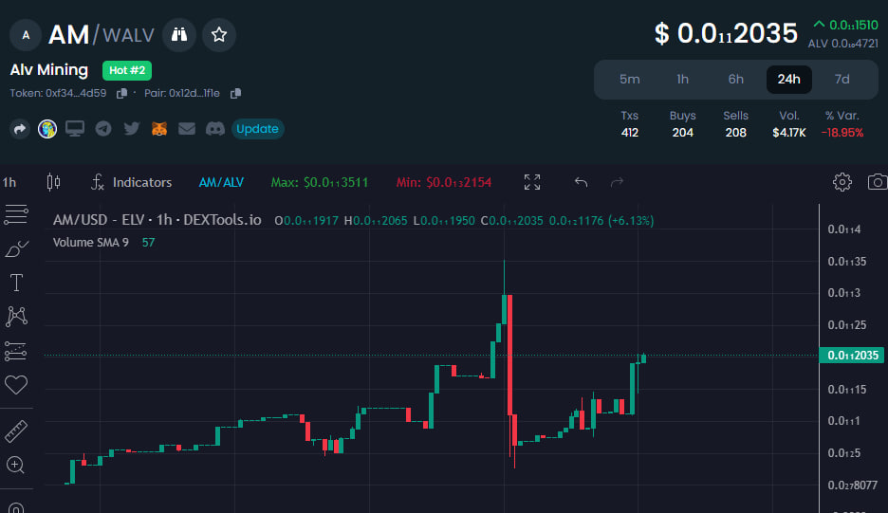Select the horizontal lines drawing tool
Image resolution: width=888 pixels, height=513 pixels.
(16, 214)
